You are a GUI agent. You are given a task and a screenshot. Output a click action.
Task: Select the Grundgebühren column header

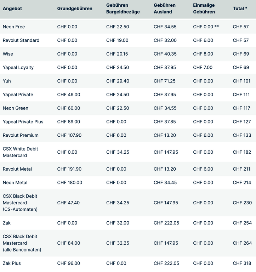coord(75,8)
